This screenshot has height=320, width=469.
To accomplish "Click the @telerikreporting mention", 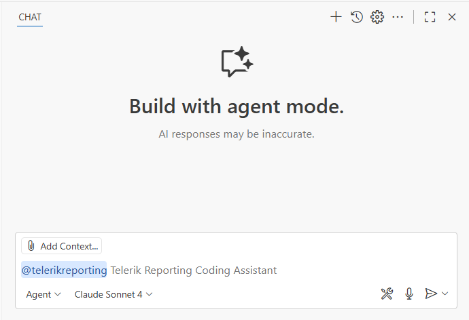I will tap(64, 270).
